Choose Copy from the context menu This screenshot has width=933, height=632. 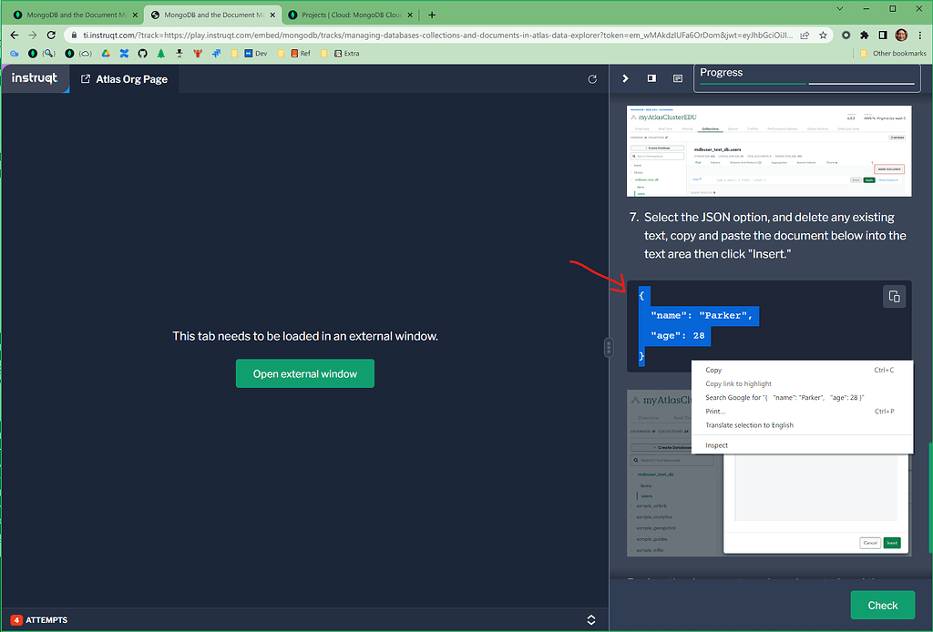713,370
